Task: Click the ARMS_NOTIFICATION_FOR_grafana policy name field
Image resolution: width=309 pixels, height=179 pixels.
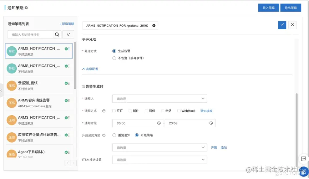Action: (120, 26)
